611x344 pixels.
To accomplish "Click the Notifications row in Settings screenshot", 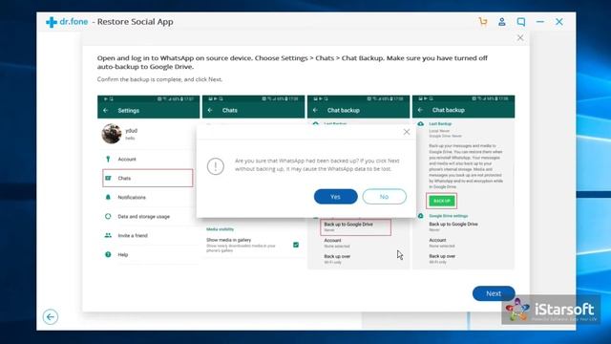I will [x=149, y=198].
